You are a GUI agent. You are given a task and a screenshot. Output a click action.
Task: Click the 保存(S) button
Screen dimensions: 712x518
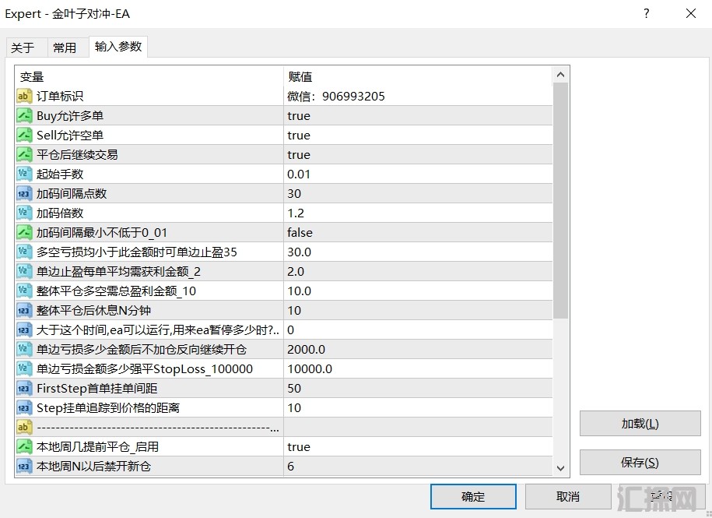640,463
